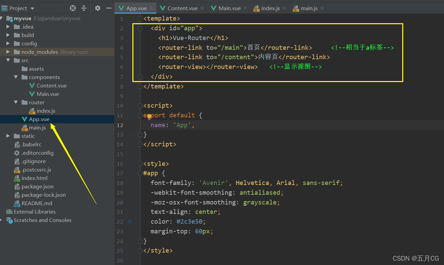Select Main.vue in project tree

48,94
